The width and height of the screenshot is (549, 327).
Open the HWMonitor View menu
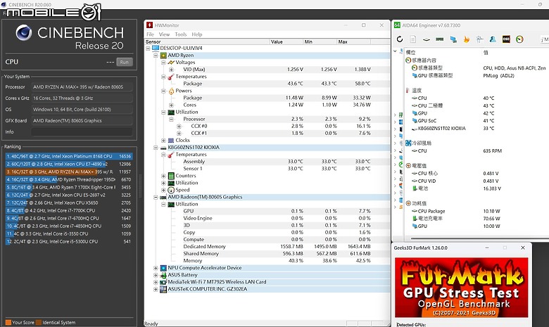[164, 34]
